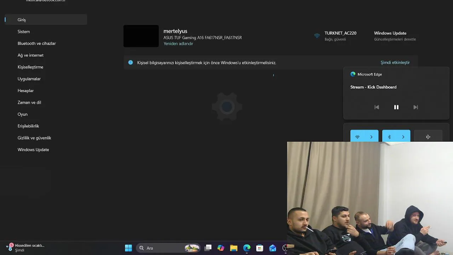Expand the Wi-Fi networks chevron

point(371,137)
